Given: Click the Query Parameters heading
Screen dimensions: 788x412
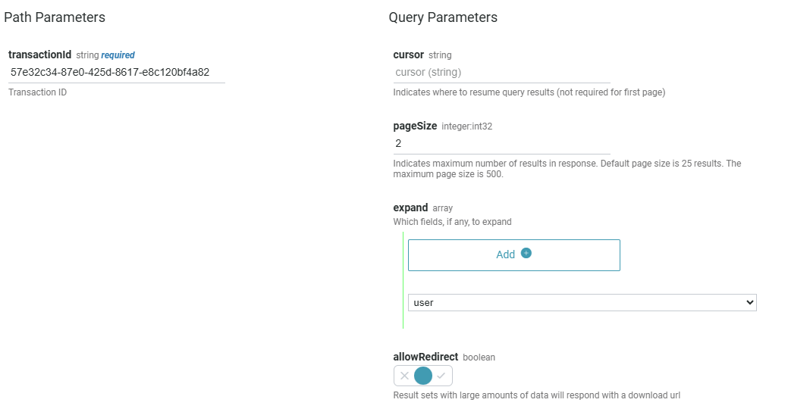Looking at the screenshot, I should coord(443,17).
